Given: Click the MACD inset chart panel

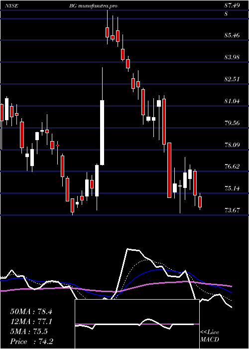Looking at the screenshot, I should point(137,324).
